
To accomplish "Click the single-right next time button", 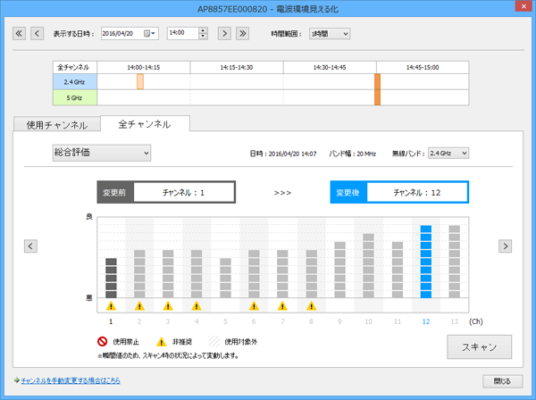I will [223, 33].
